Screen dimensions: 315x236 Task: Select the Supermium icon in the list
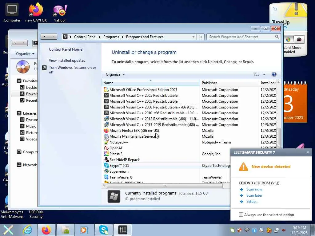106,171
